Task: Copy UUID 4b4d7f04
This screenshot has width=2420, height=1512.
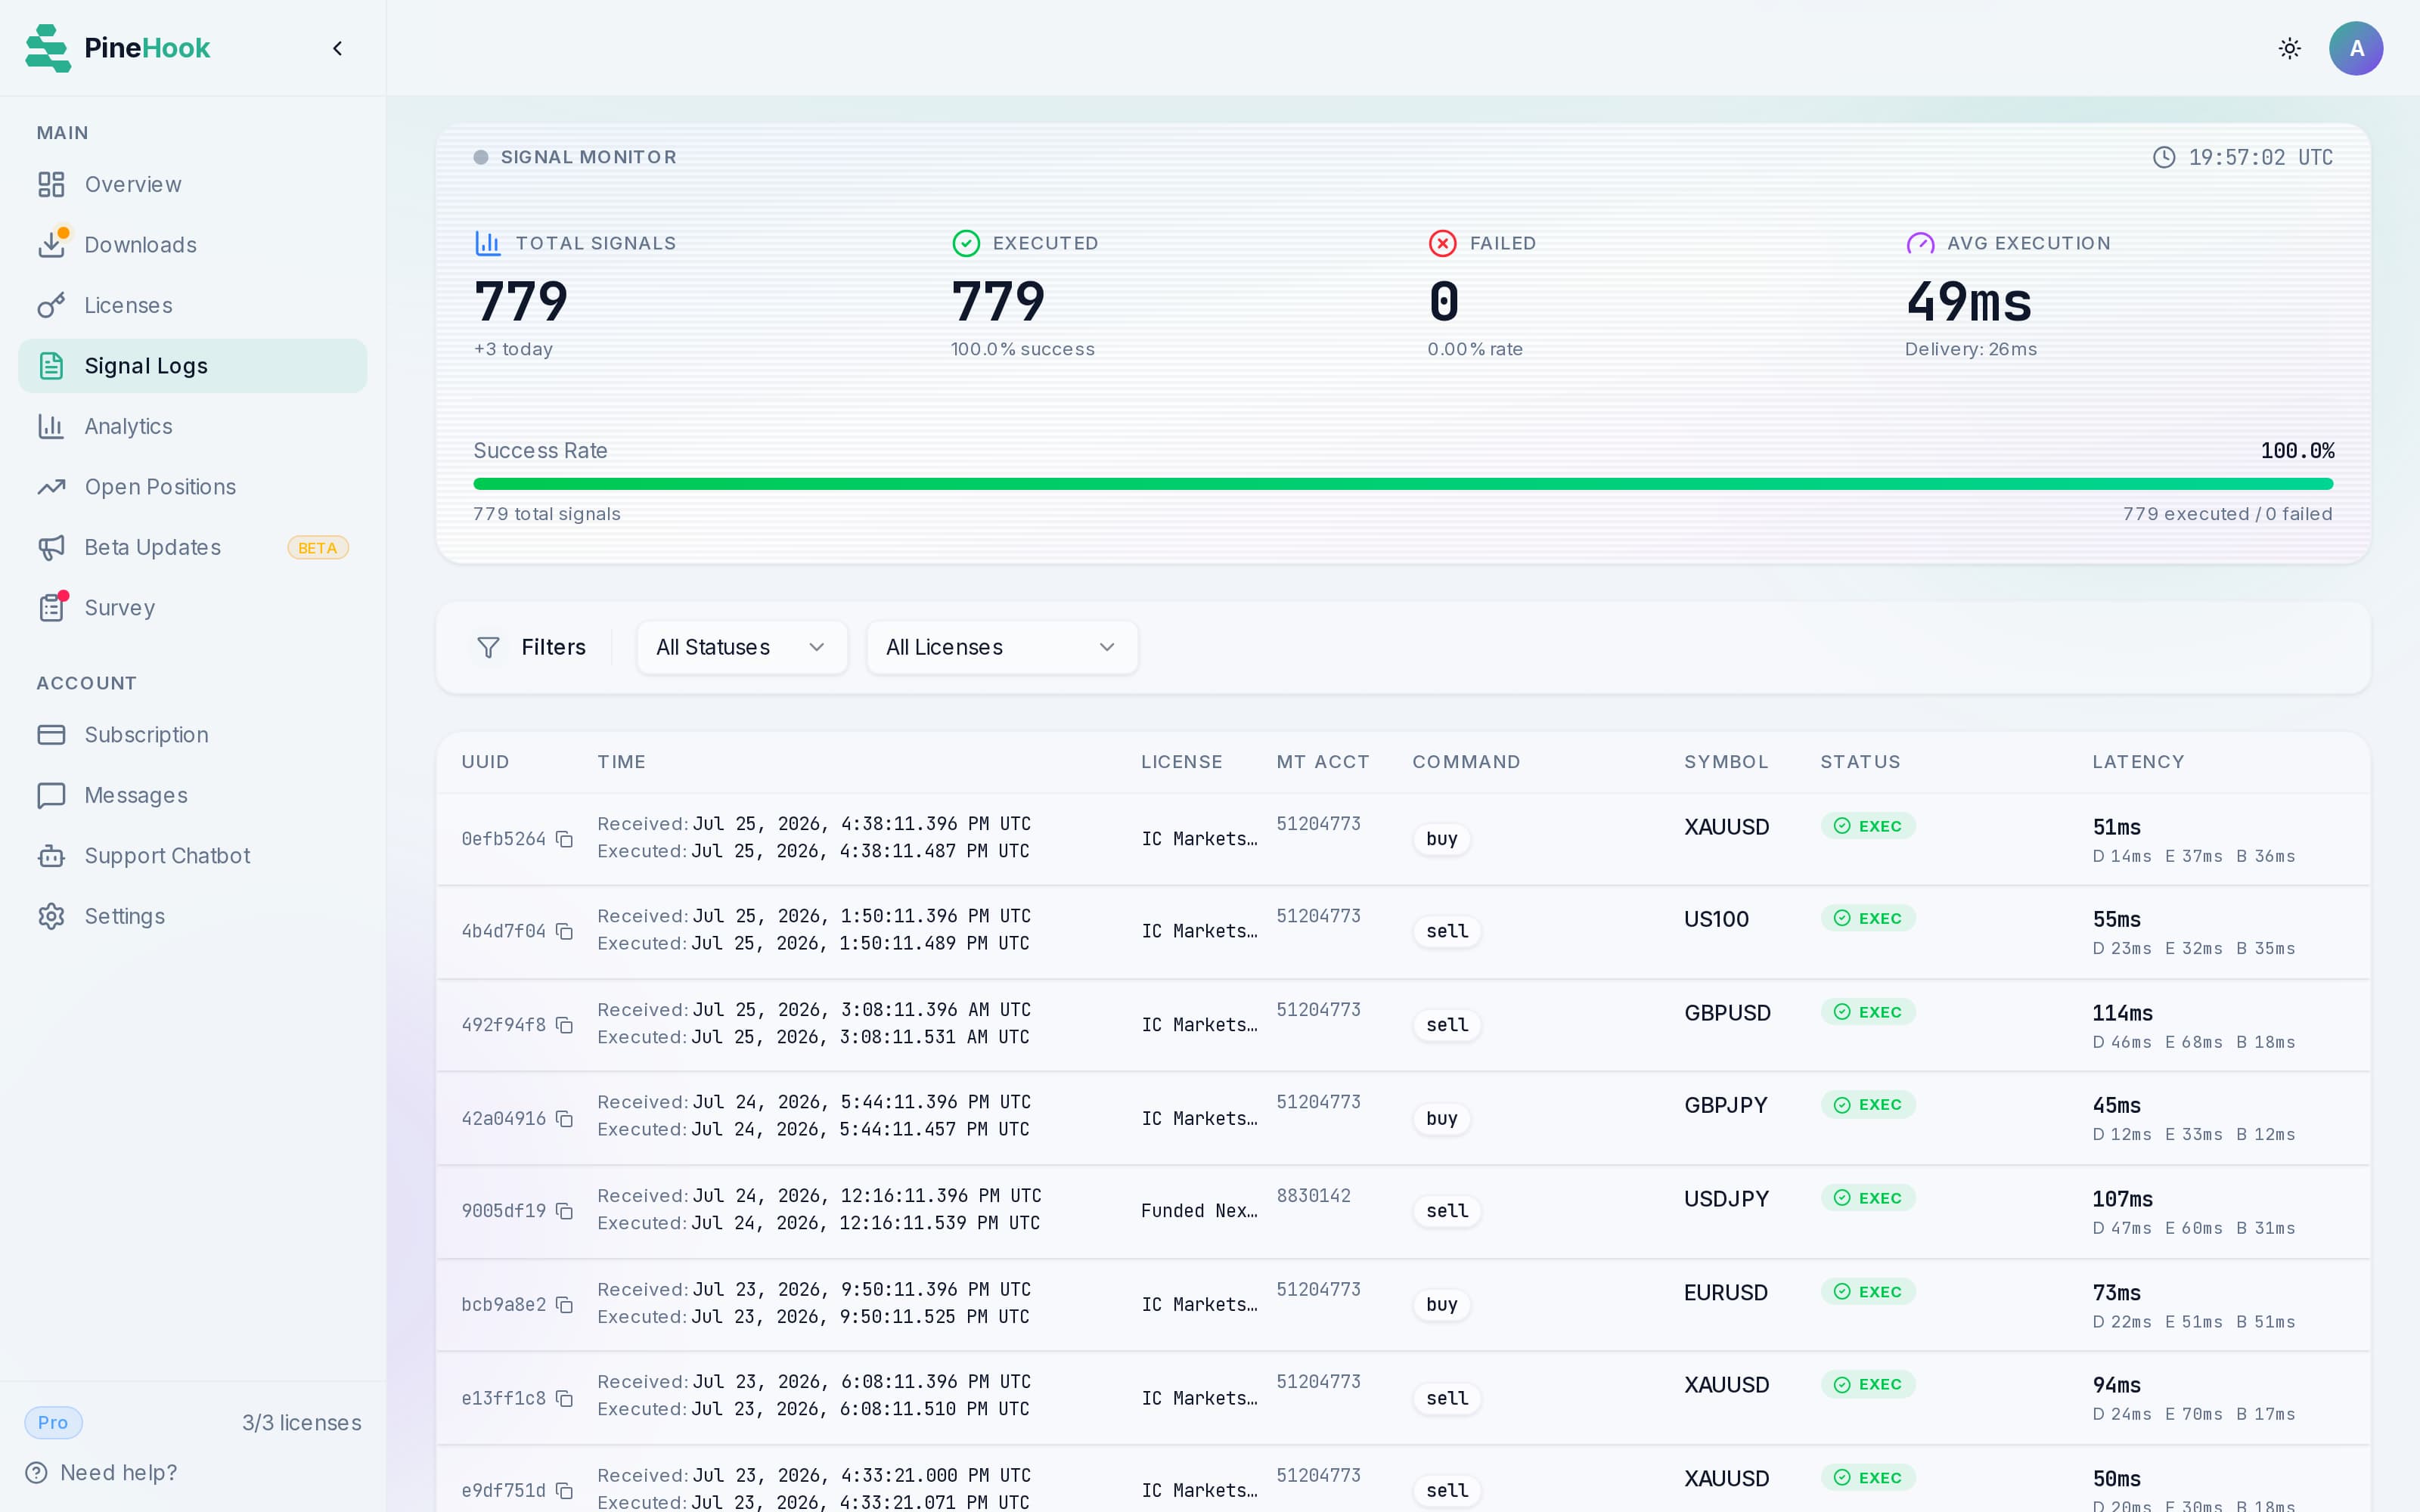Action: [x=564, y=931]
